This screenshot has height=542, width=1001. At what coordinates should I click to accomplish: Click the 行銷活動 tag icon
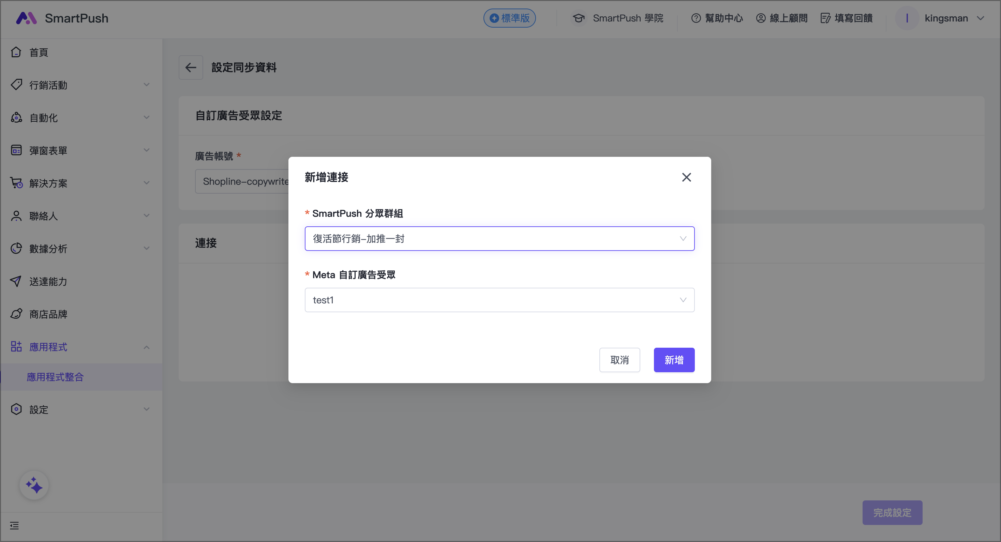(16, 85)
